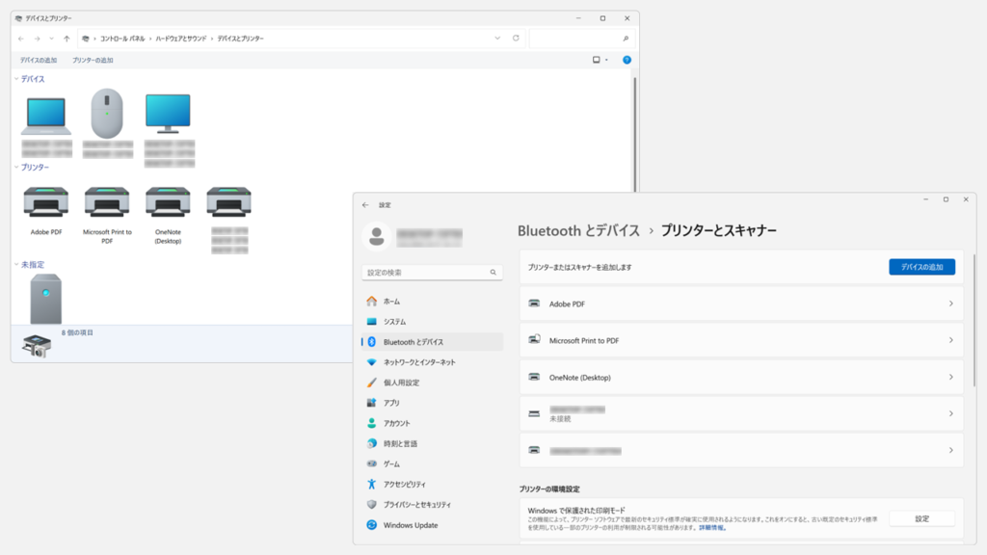Expand the address bar history dropdown
The image size is (987, 555).
(497, 39)
